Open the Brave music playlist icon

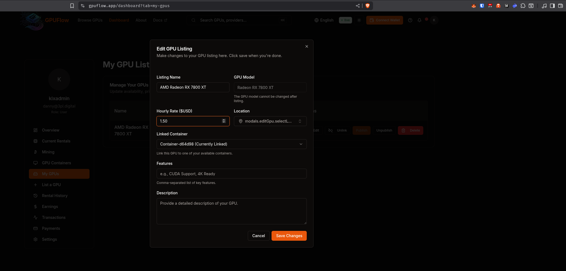[x=544, y=6]
